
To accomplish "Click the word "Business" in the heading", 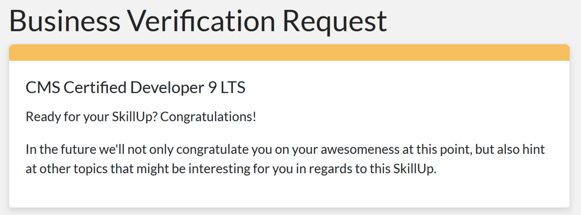I will [64, 21].
